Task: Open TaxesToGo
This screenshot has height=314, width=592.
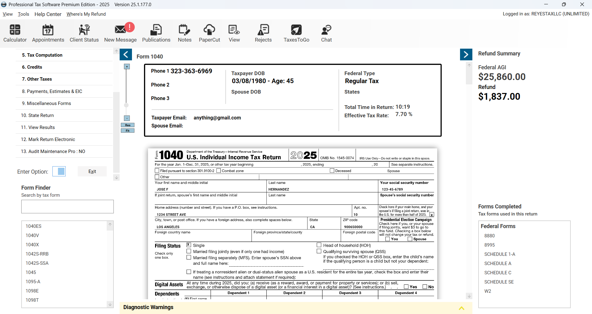Action: [x=296, y=33]
